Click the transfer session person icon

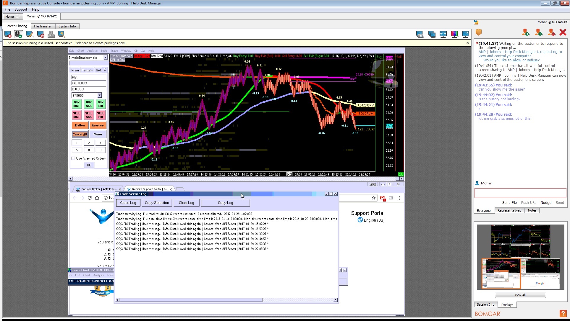(x=525, y=32)
